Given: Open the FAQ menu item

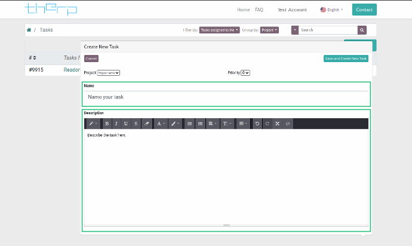Looking at the screenshot, I should pyautogui.click(x=259, y=10).
